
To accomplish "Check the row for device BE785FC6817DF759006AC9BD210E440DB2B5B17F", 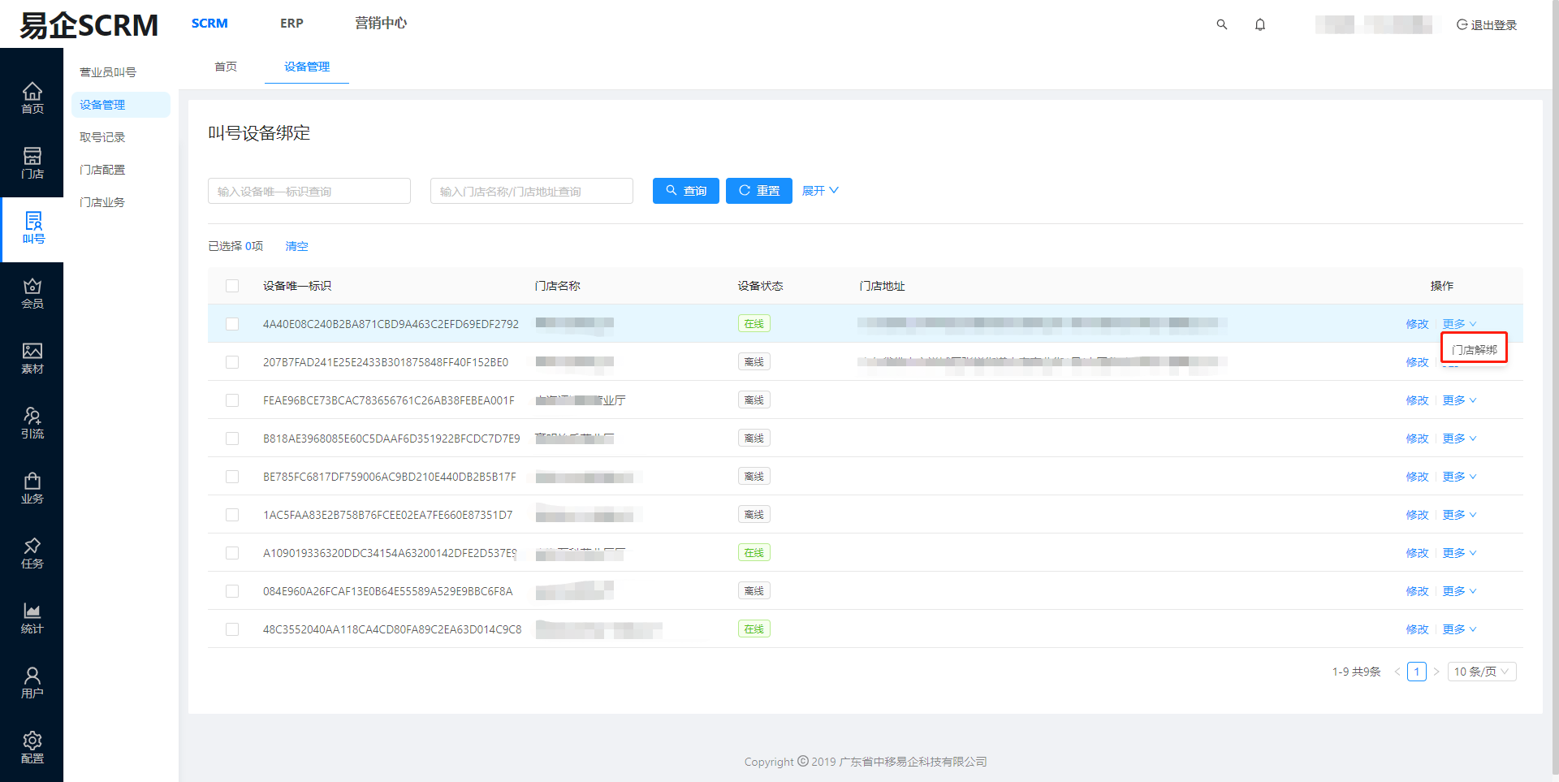I will click(232, 477).
